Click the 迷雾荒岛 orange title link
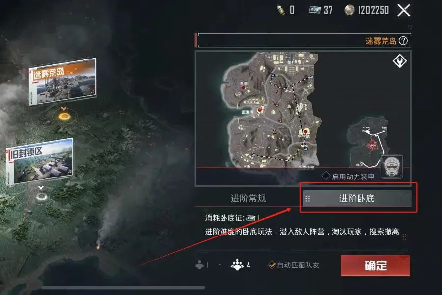442x295 pixels. 381,41
